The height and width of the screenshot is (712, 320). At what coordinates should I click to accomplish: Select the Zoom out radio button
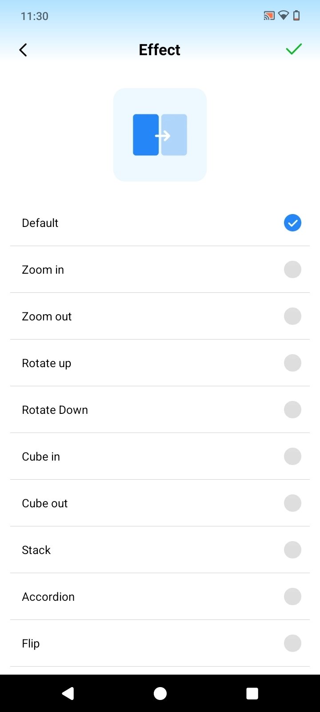click(292, 316)
